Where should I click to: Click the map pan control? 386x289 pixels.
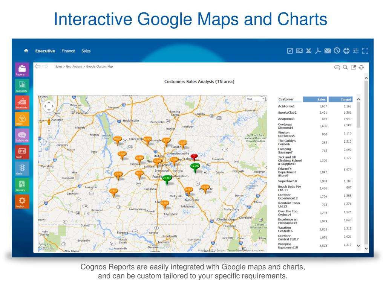pos(49,106)
